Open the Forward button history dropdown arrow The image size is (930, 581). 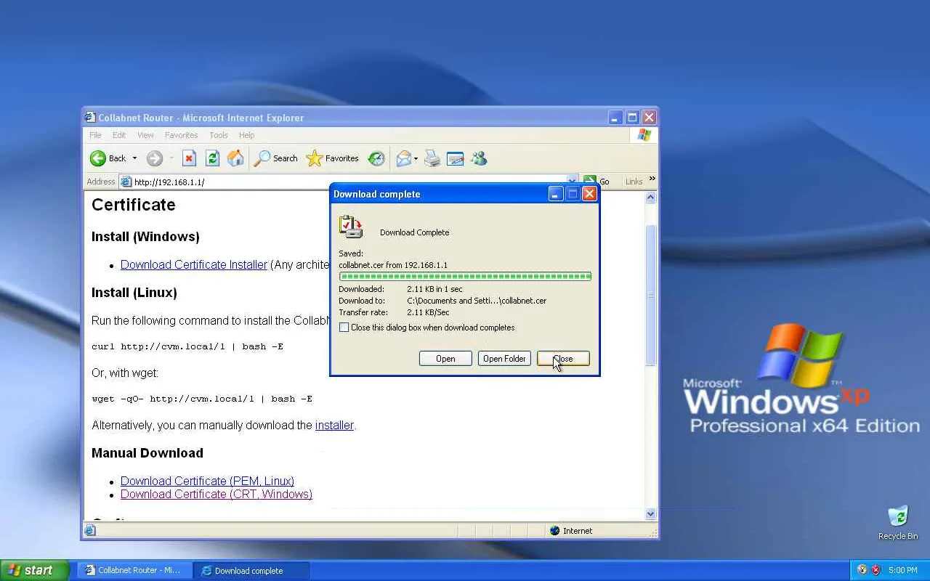tap(171, 158)
